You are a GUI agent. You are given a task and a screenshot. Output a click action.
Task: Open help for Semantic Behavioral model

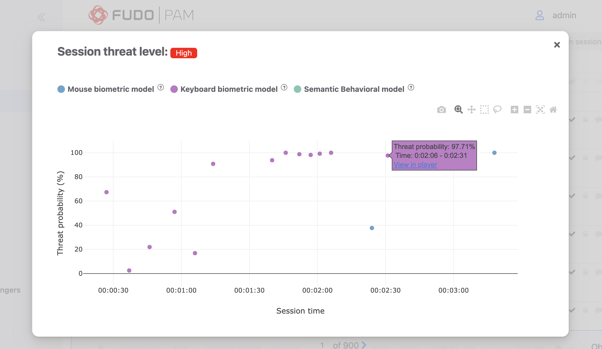tap(411, 88)
